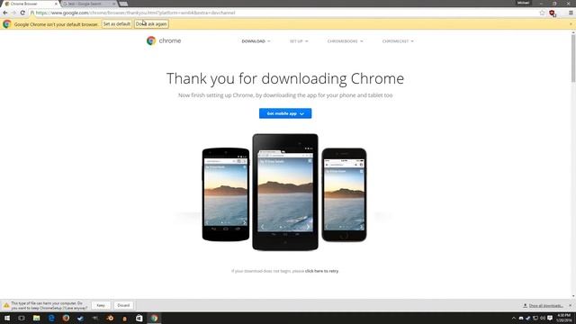Reload the page with the refresh icon
The width and height of the screenshot is (576, 324).
coord(22,13)
